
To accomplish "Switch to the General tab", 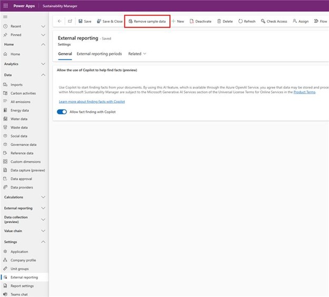I will 65,54.
